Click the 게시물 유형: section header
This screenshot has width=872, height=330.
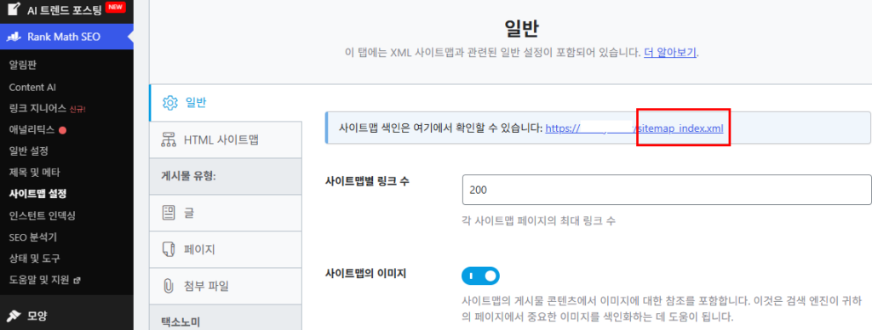click(x=225, y=176)
